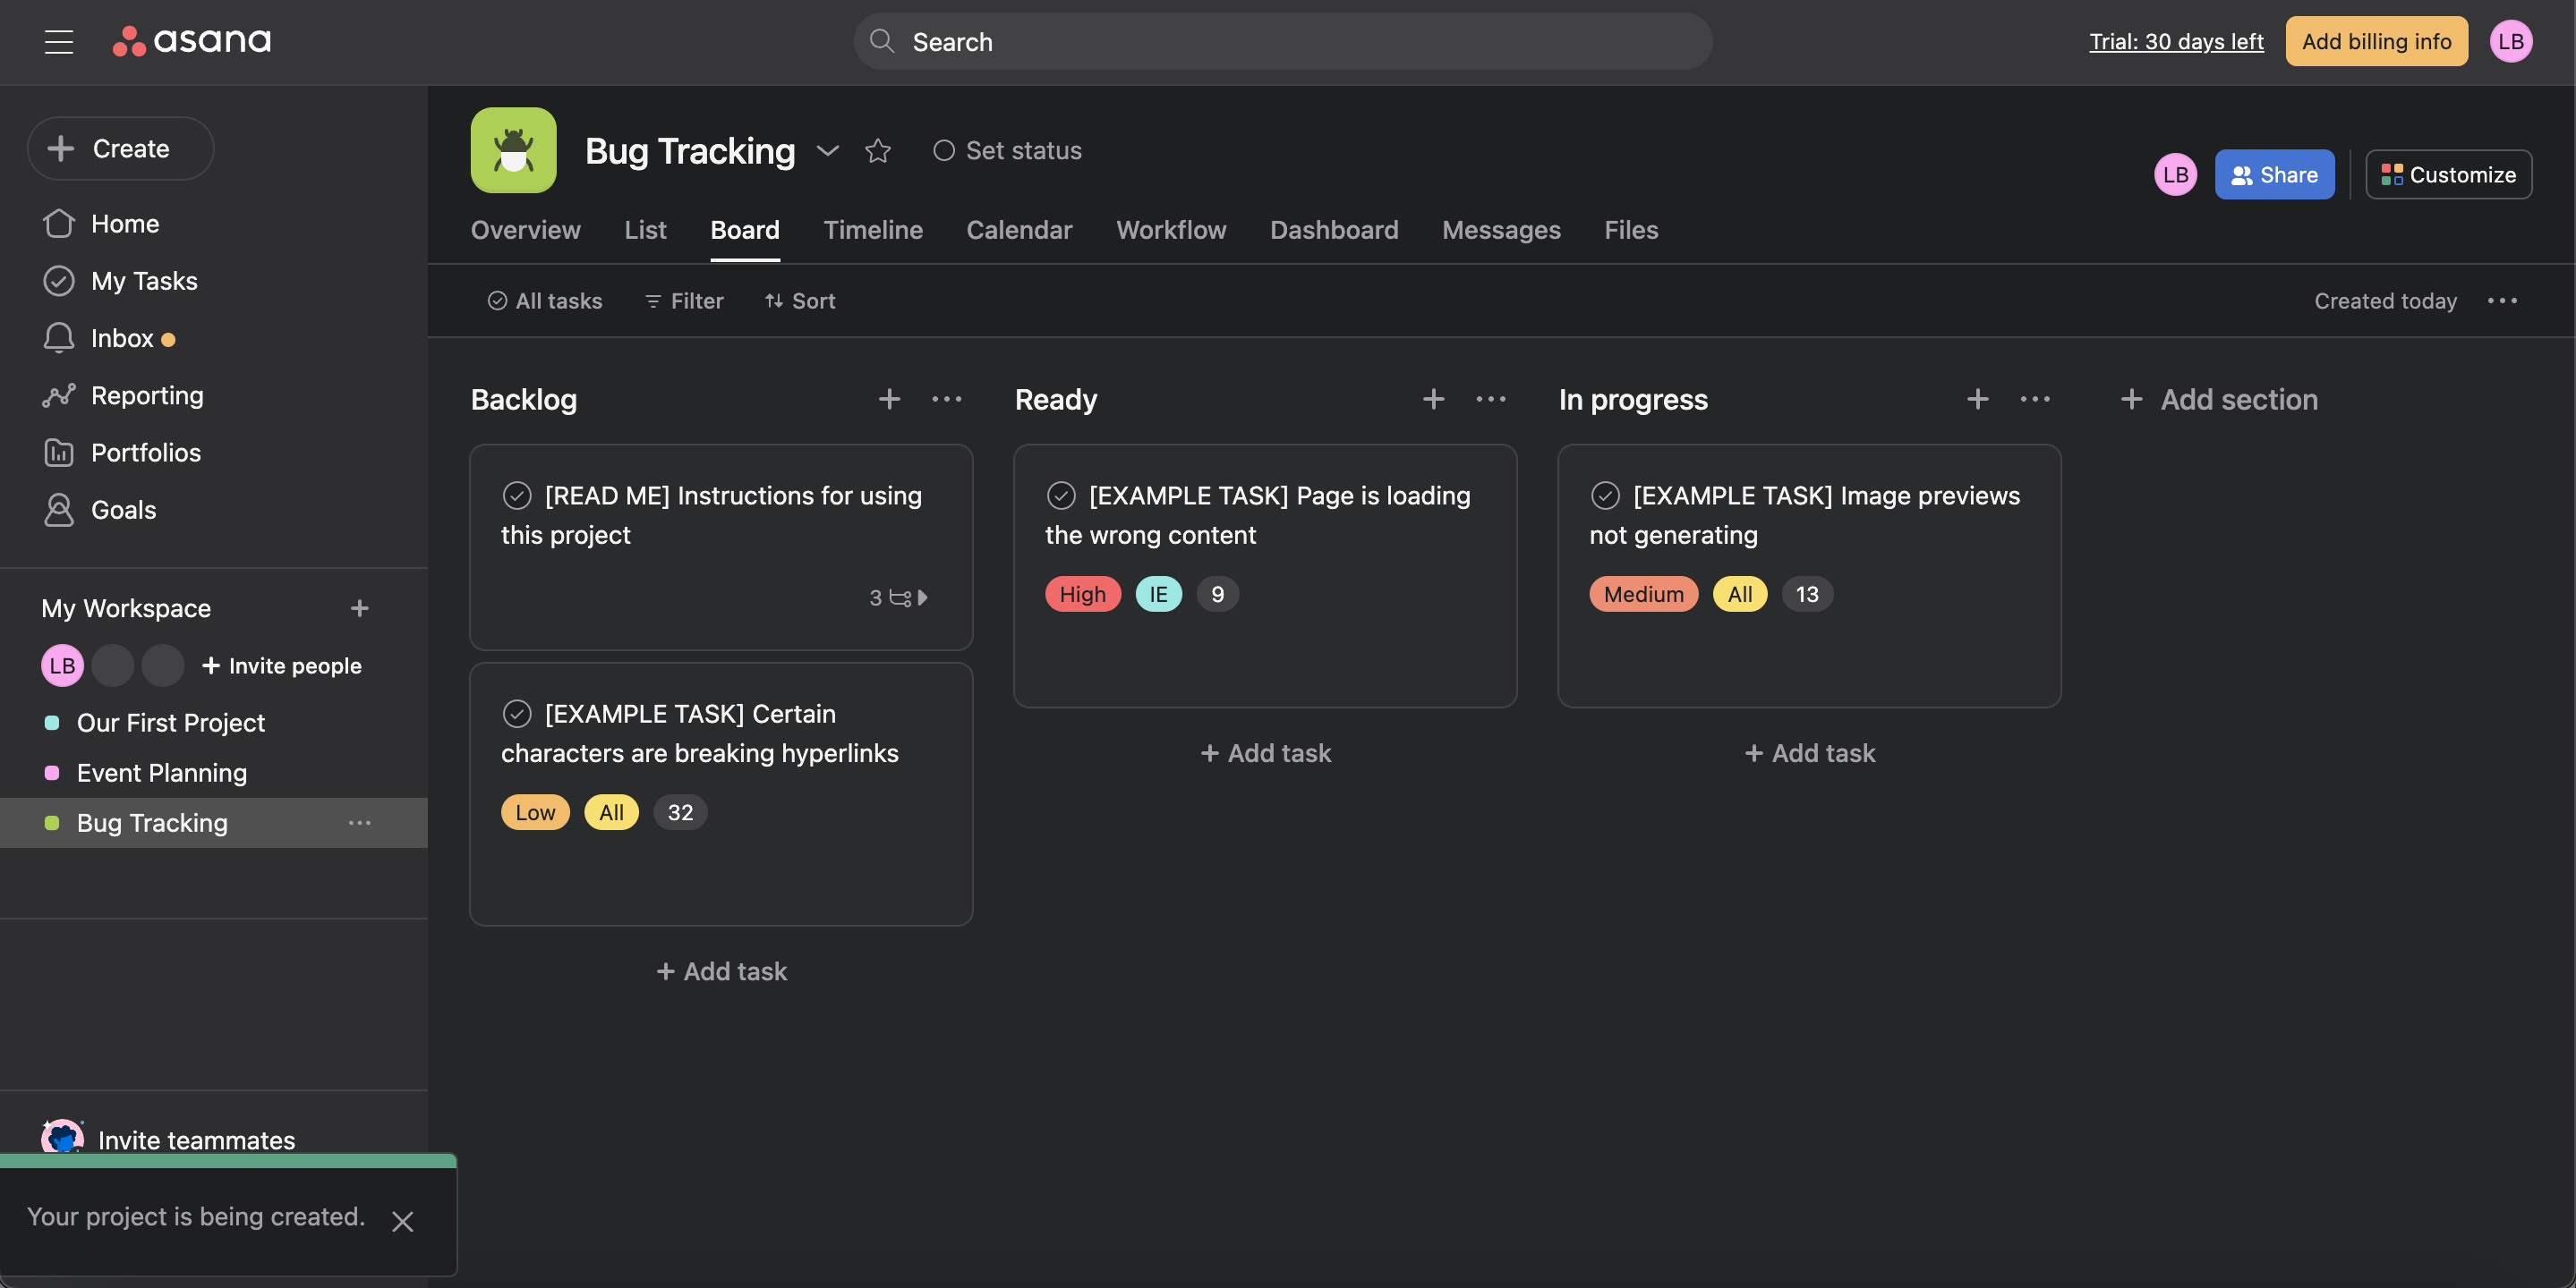Mark READ ME Instructions task complete
The height and width of the screenshot is (1288, 2576).
pyautogui.click(x=517, y=496)
